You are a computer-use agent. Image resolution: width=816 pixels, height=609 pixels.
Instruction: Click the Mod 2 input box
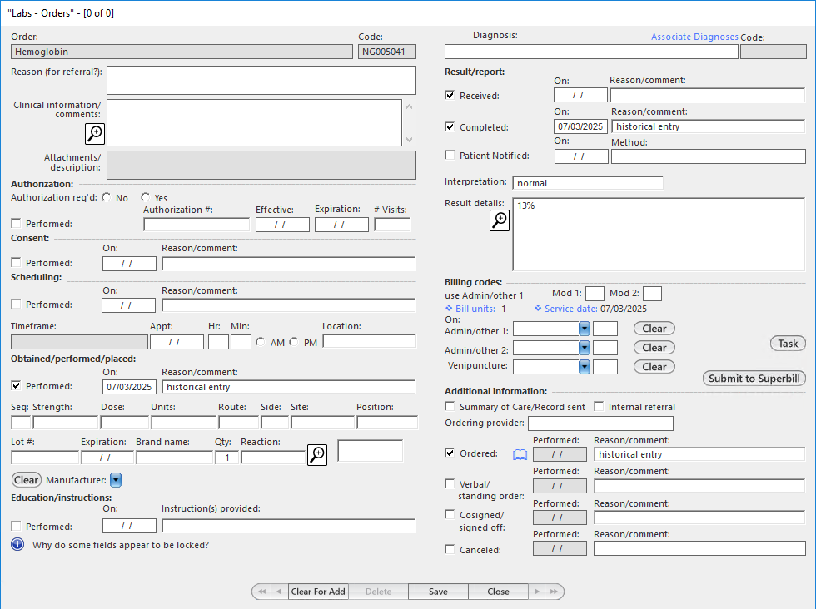652,294
